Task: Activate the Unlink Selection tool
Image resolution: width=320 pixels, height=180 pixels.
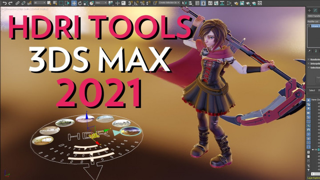Action: click(x=23, y=3)
